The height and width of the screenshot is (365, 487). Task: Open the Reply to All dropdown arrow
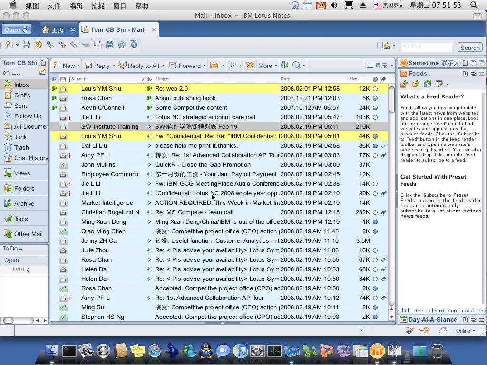(164, 66)
